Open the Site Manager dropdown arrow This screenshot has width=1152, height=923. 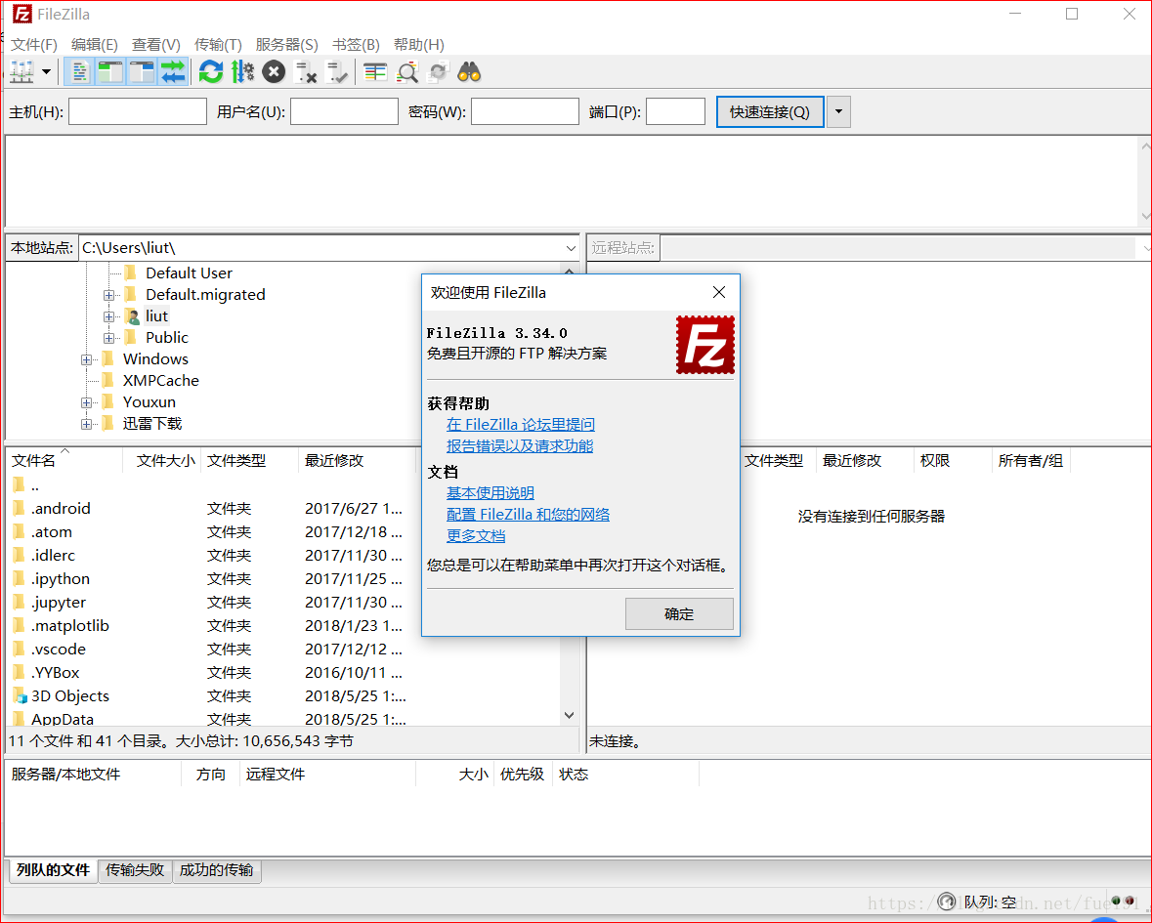pos(46,72)
